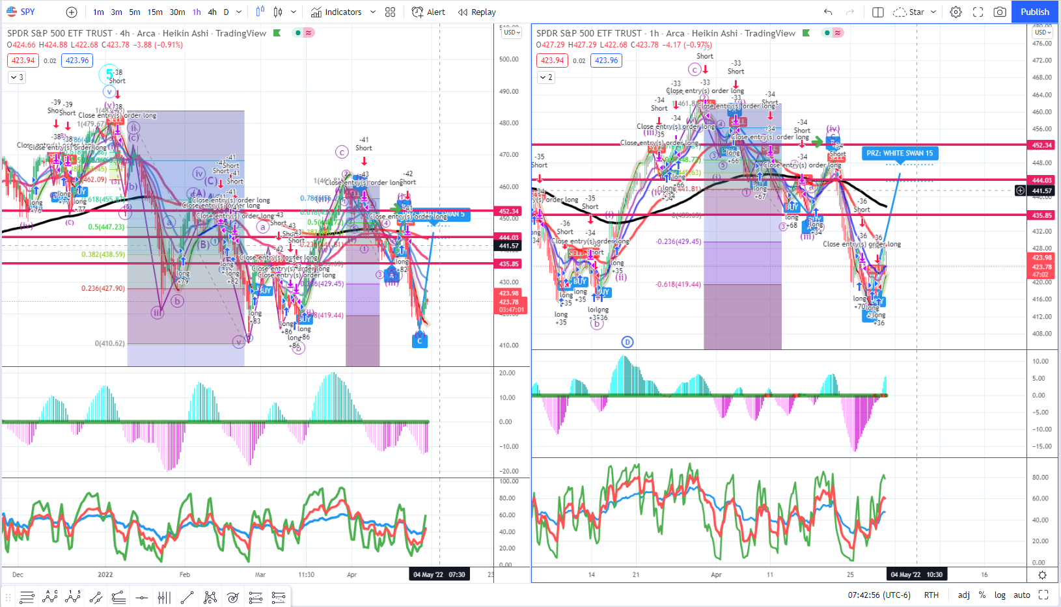Toggle adj dividend adjustment
The width and height of the screenshot is (1061, 607).
click(964, 595)
